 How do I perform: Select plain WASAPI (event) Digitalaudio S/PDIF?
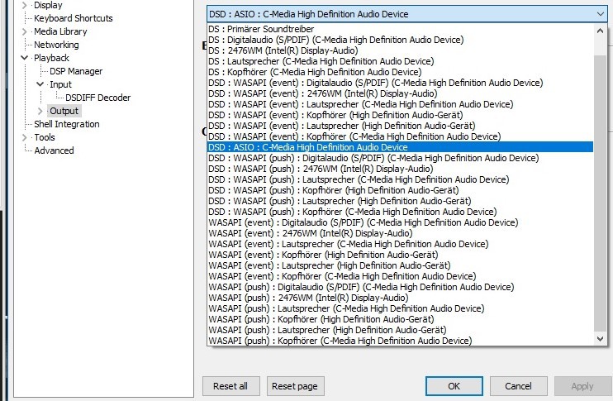coord(400,222)
